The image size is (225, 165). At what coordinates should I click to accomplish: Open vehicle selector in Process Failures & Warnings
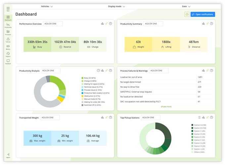click(159, 71)
